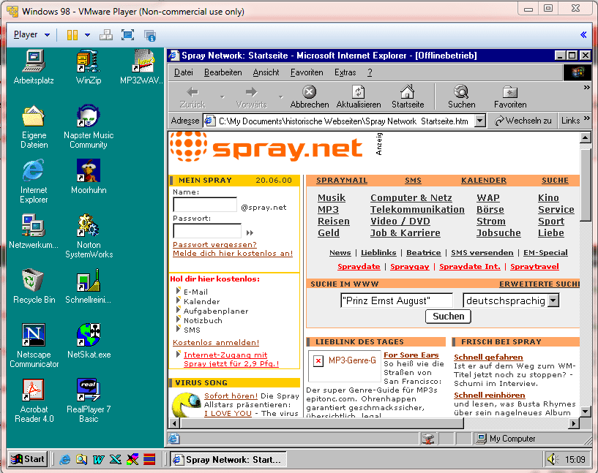Click the Word icon in quick launch
598x473 pixels.
pos(98,459)
